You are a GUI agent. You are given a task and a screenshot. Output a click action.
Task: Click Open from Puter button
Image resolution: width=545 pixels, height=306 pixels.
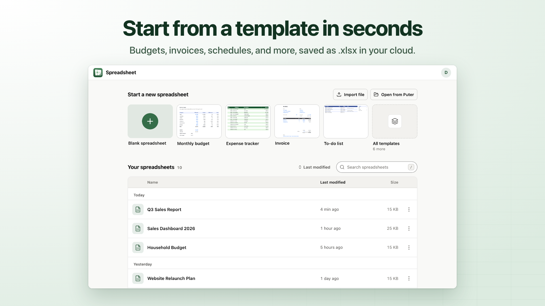394,95
